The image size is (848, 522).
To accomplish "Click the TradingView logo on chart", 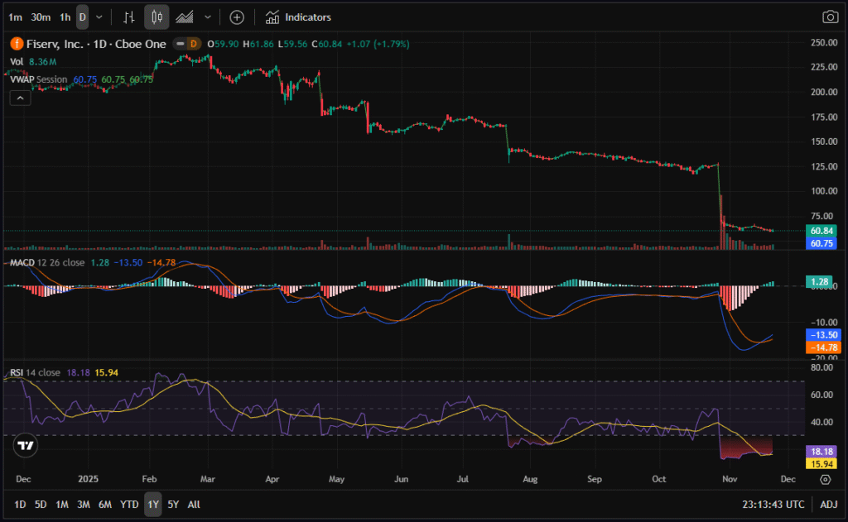I will point(26,446).
